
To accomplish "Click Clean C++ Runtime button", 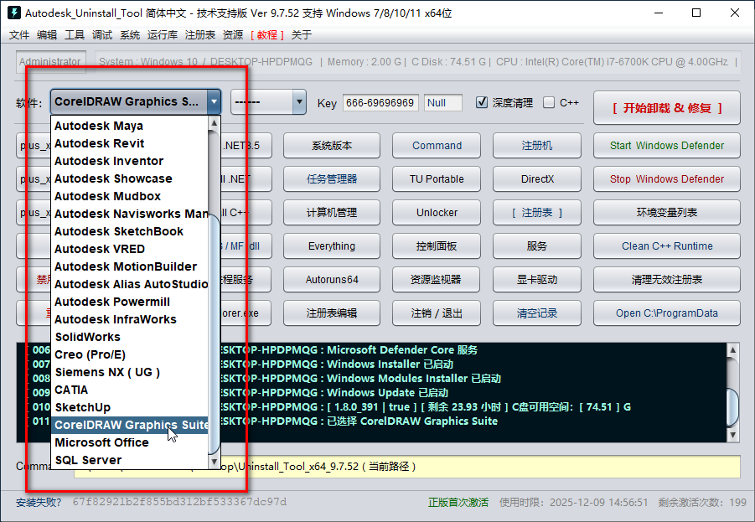I will (667, 246).
